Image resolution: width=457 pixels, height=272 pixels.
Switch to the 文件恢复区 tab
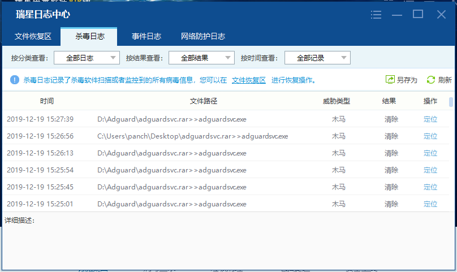click(33, 36)
